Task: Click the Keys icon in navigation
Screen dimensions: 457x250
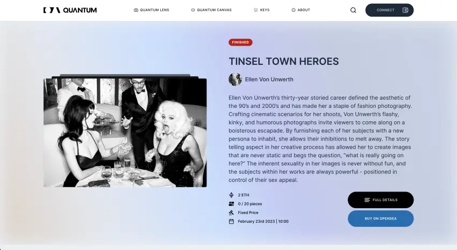Action: [x=255, y=10]
